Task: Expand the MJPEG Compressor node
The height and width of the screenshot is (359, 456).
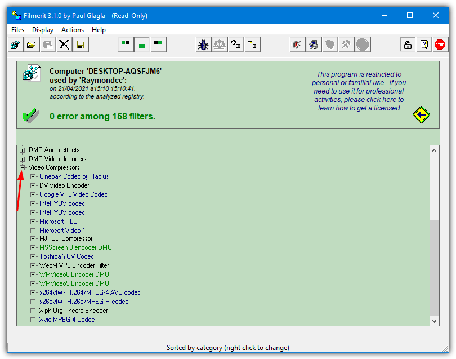Action: (33, 238)
